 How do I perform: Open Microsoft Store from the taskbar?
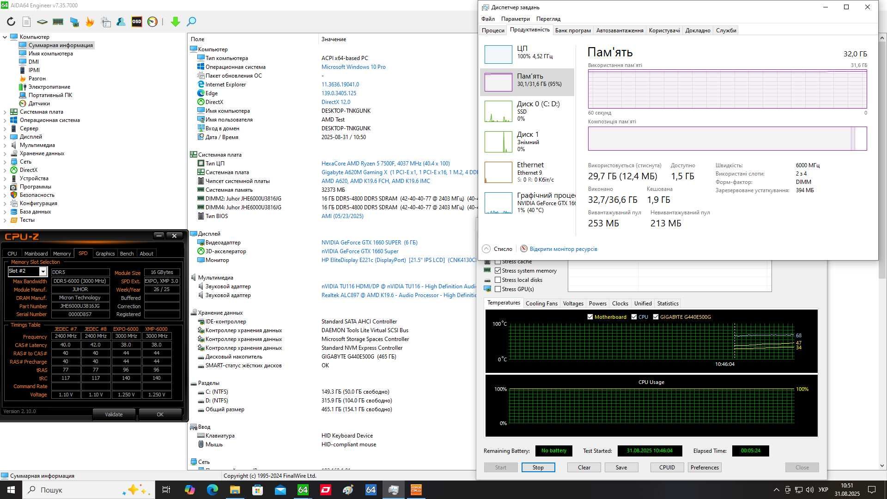257,490
